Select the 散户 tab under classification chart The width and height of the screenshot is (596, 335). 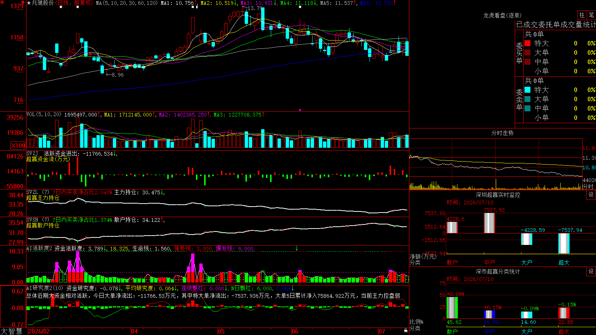tap(452, 331)
